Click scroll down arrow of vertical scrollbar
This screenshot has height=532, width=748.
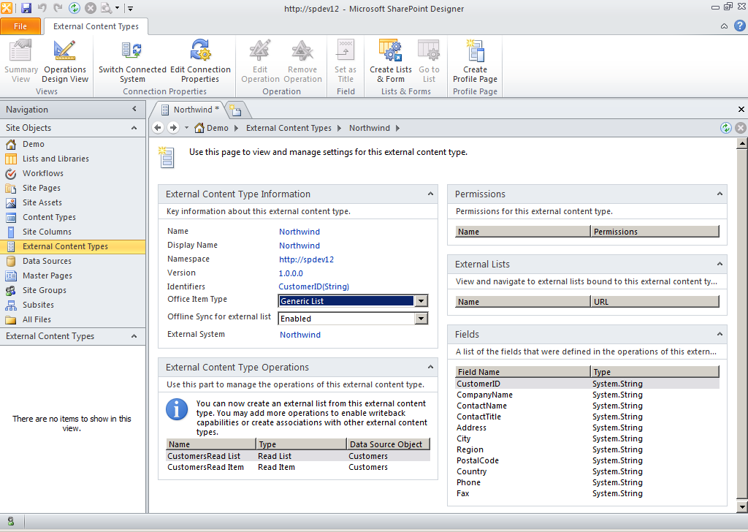click(742, 506)
